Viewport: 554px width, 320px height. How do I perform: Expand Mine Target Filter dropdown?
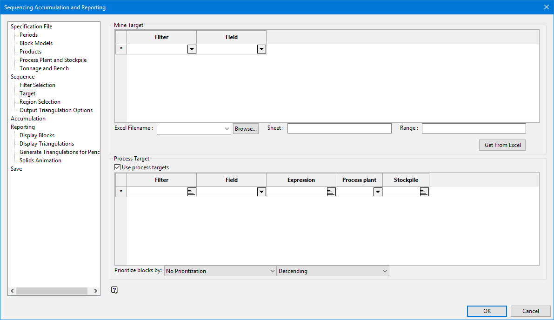click(x=192, y=49)
